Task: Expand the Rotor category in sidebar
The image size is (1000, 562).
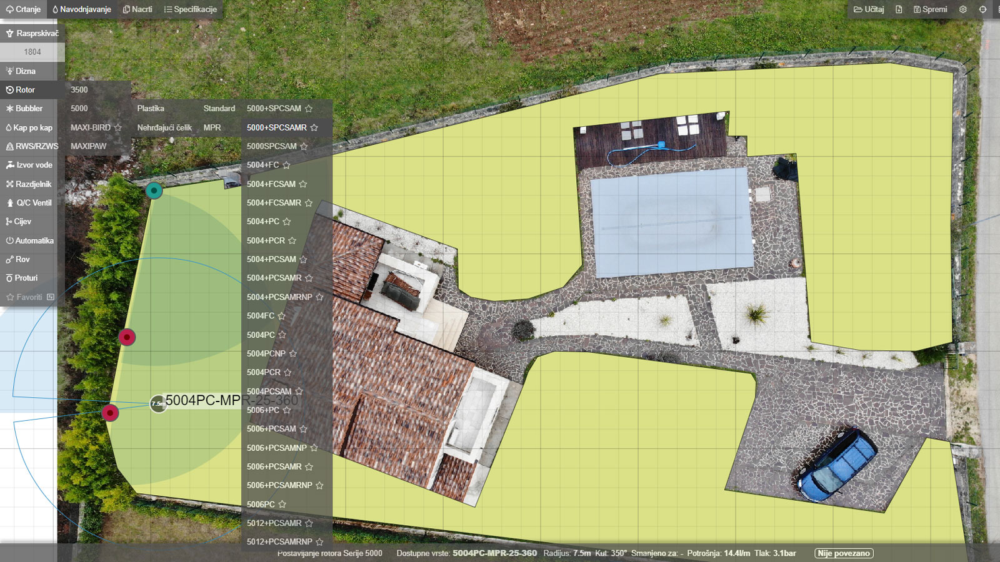Action: [x=29, y=90]
